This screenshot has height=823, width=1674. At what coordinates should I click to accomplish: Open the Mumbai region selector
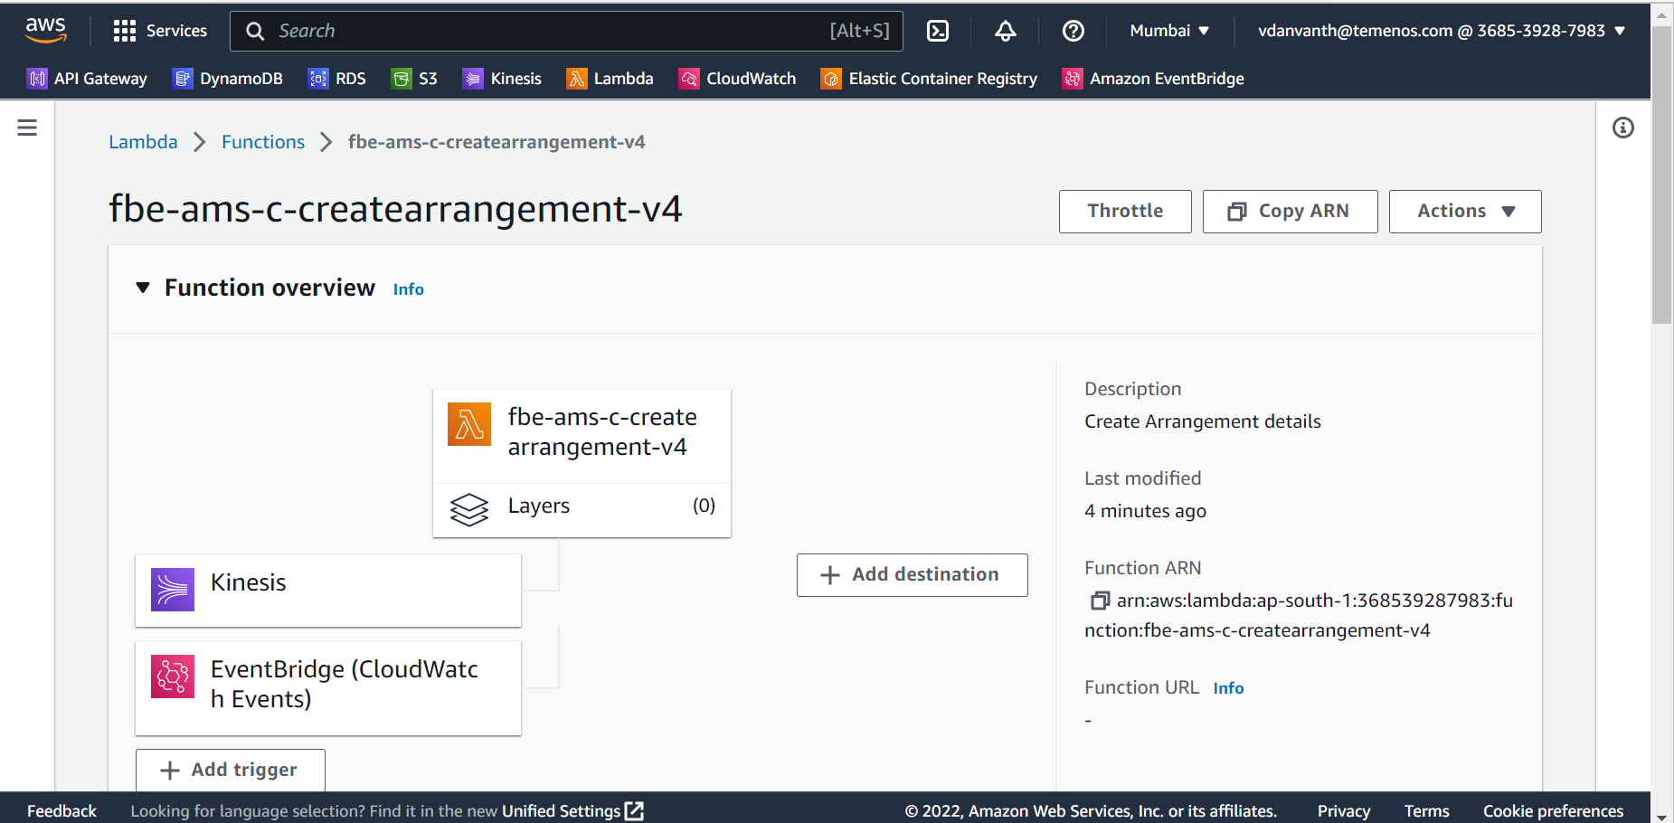1168,31
